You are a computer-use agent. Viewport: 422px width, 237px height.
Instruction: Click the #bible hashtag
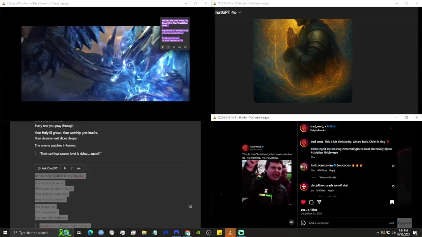click(x=315, y=149)
